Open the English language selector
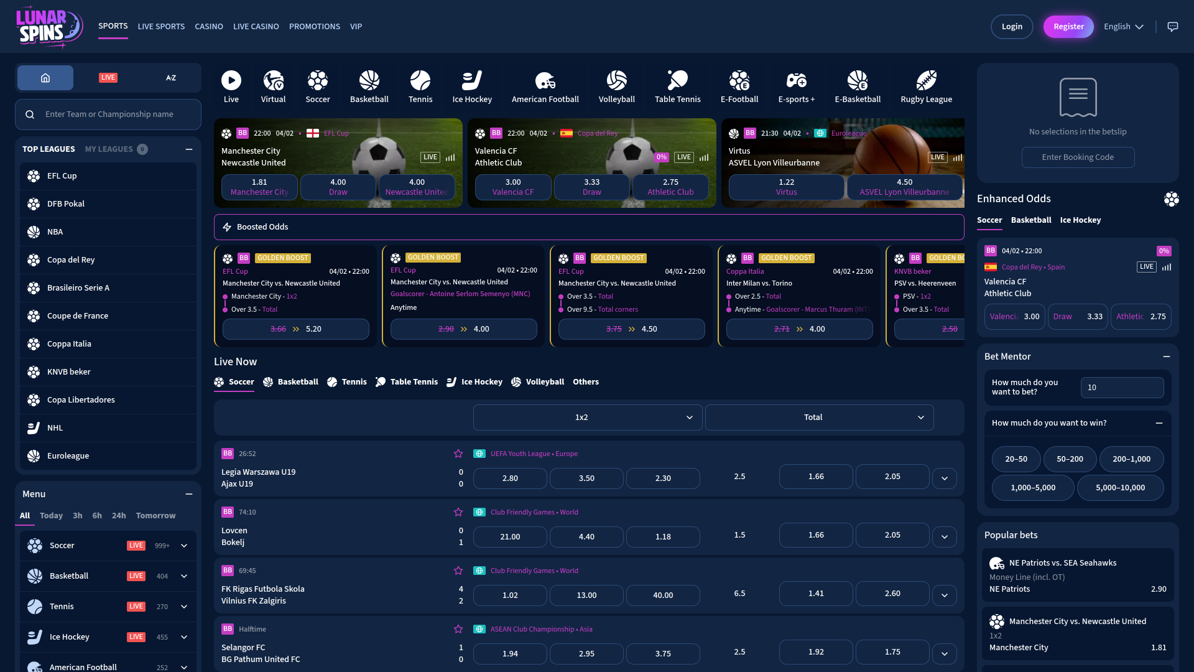 pos(1123,26)
